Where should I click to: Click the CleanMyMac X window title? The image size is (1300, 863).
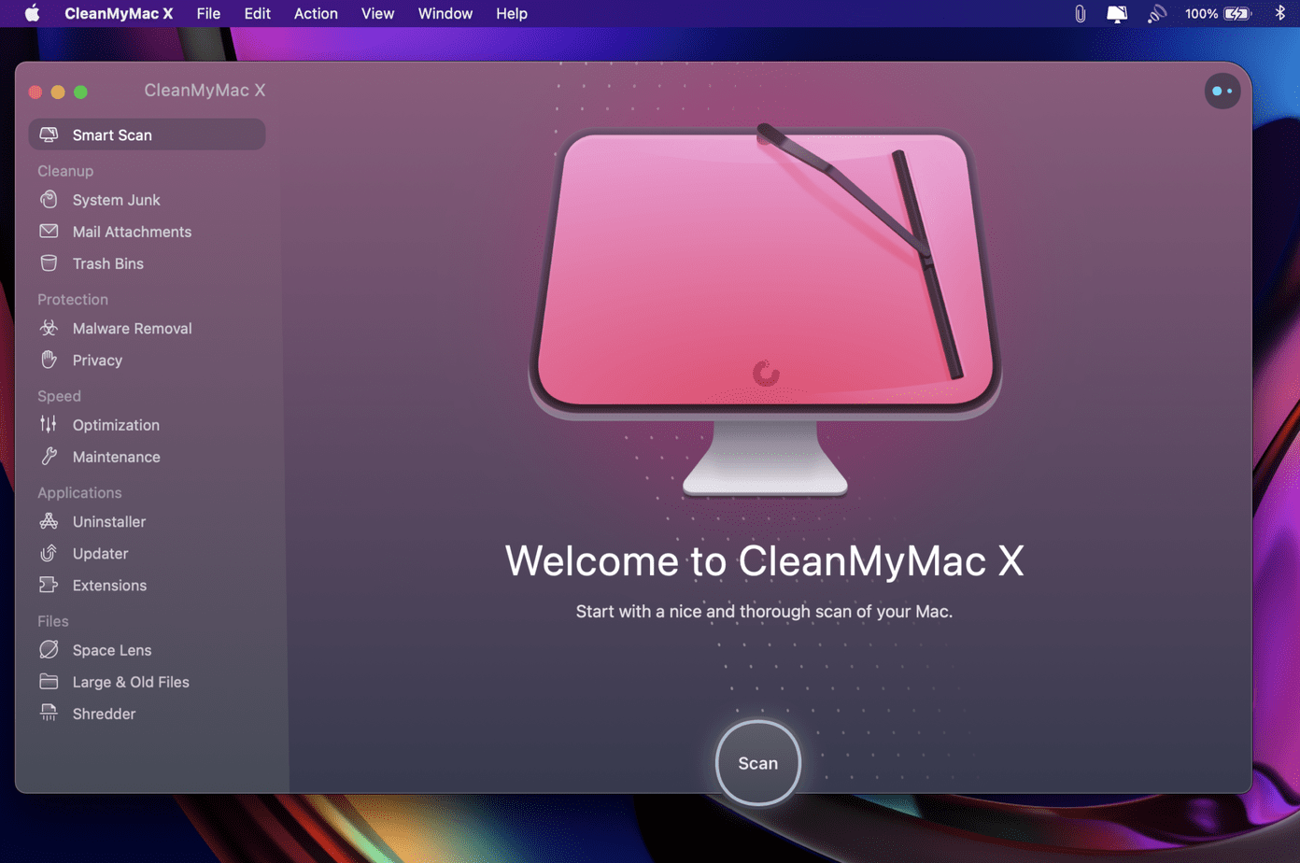click(x=205, y=91)
